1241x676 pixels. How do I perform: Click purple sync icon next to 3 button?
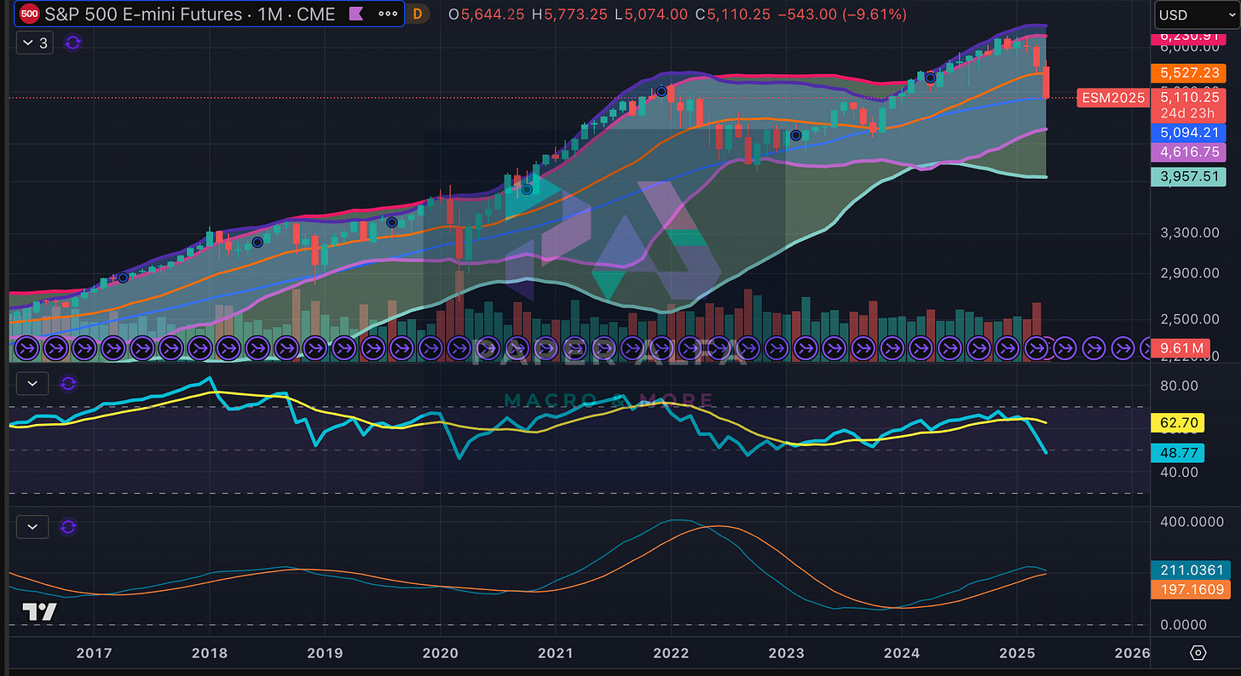(x=72, y=43)
